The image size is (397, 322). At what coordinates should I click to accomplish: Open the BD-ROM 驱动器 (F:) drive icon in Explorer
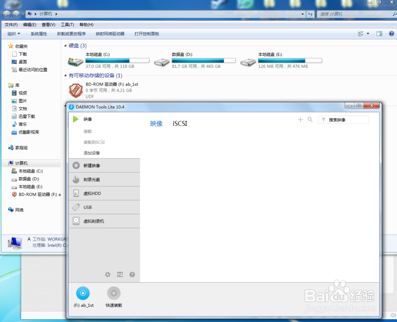coord(76,90)
